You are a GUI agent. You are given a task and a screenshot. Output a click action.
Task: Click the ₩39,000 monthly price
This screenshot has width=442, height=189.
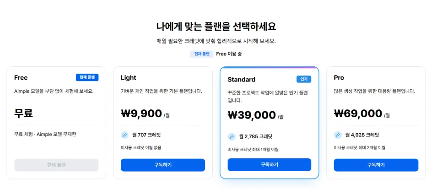coord(256,115)
